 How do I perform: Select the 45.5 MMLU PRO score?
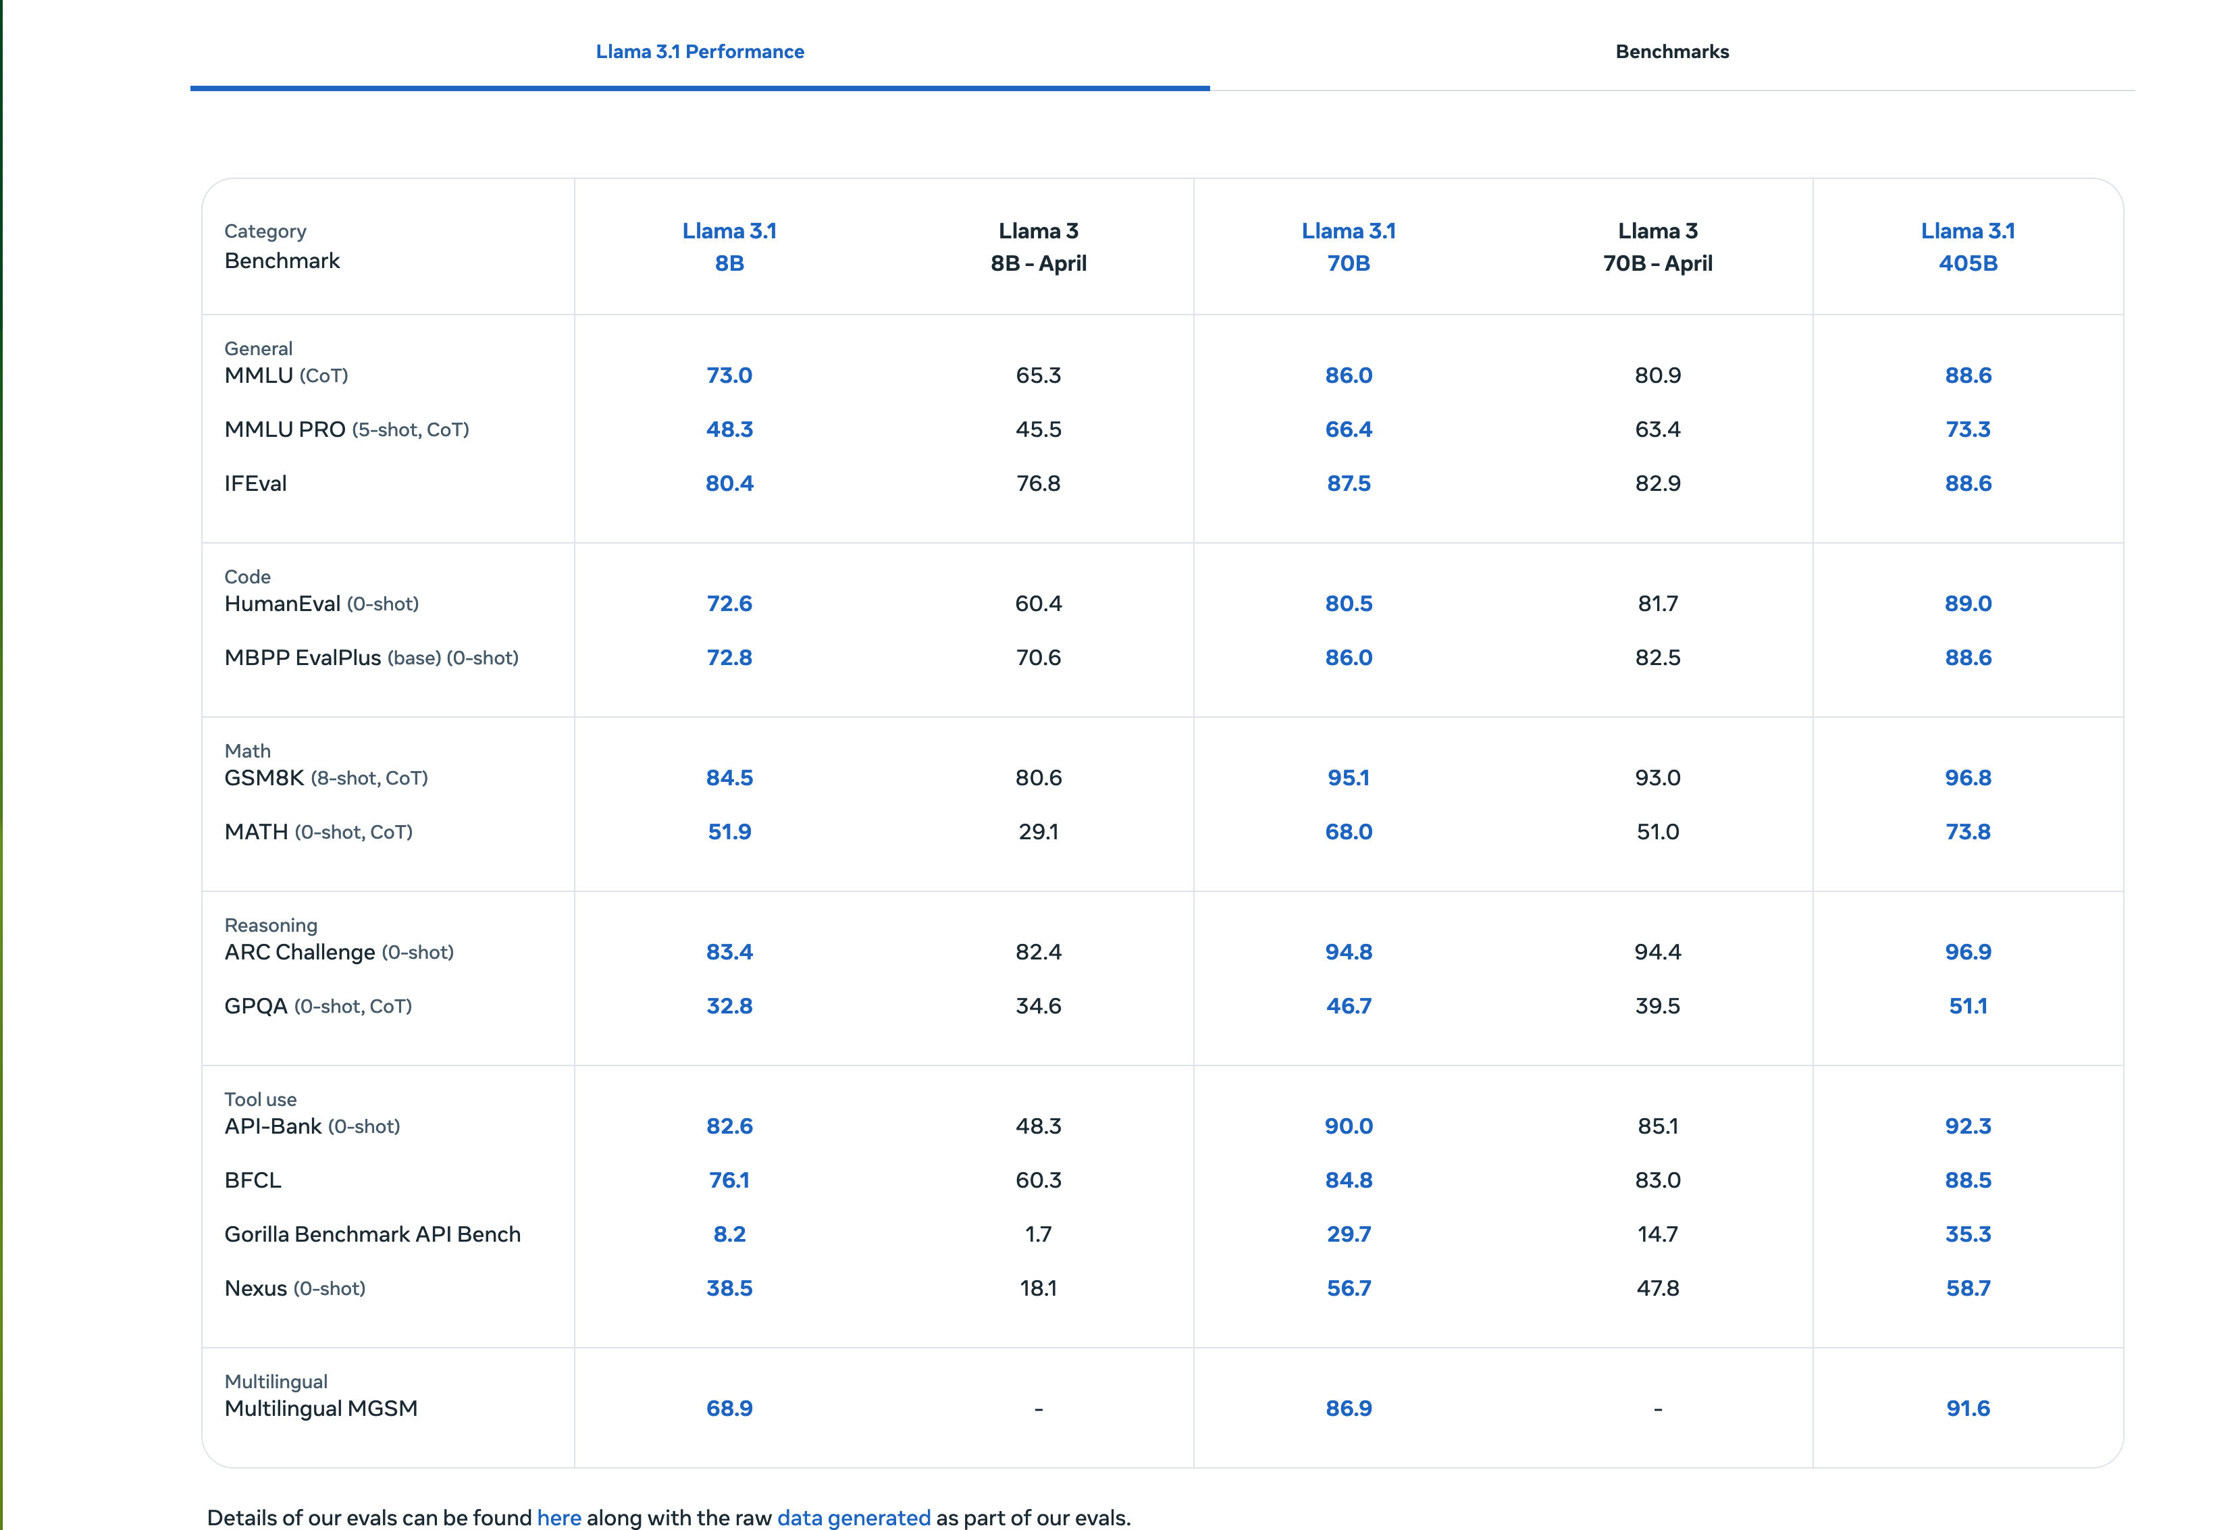pyautogui.click(x=1039, y=429)
